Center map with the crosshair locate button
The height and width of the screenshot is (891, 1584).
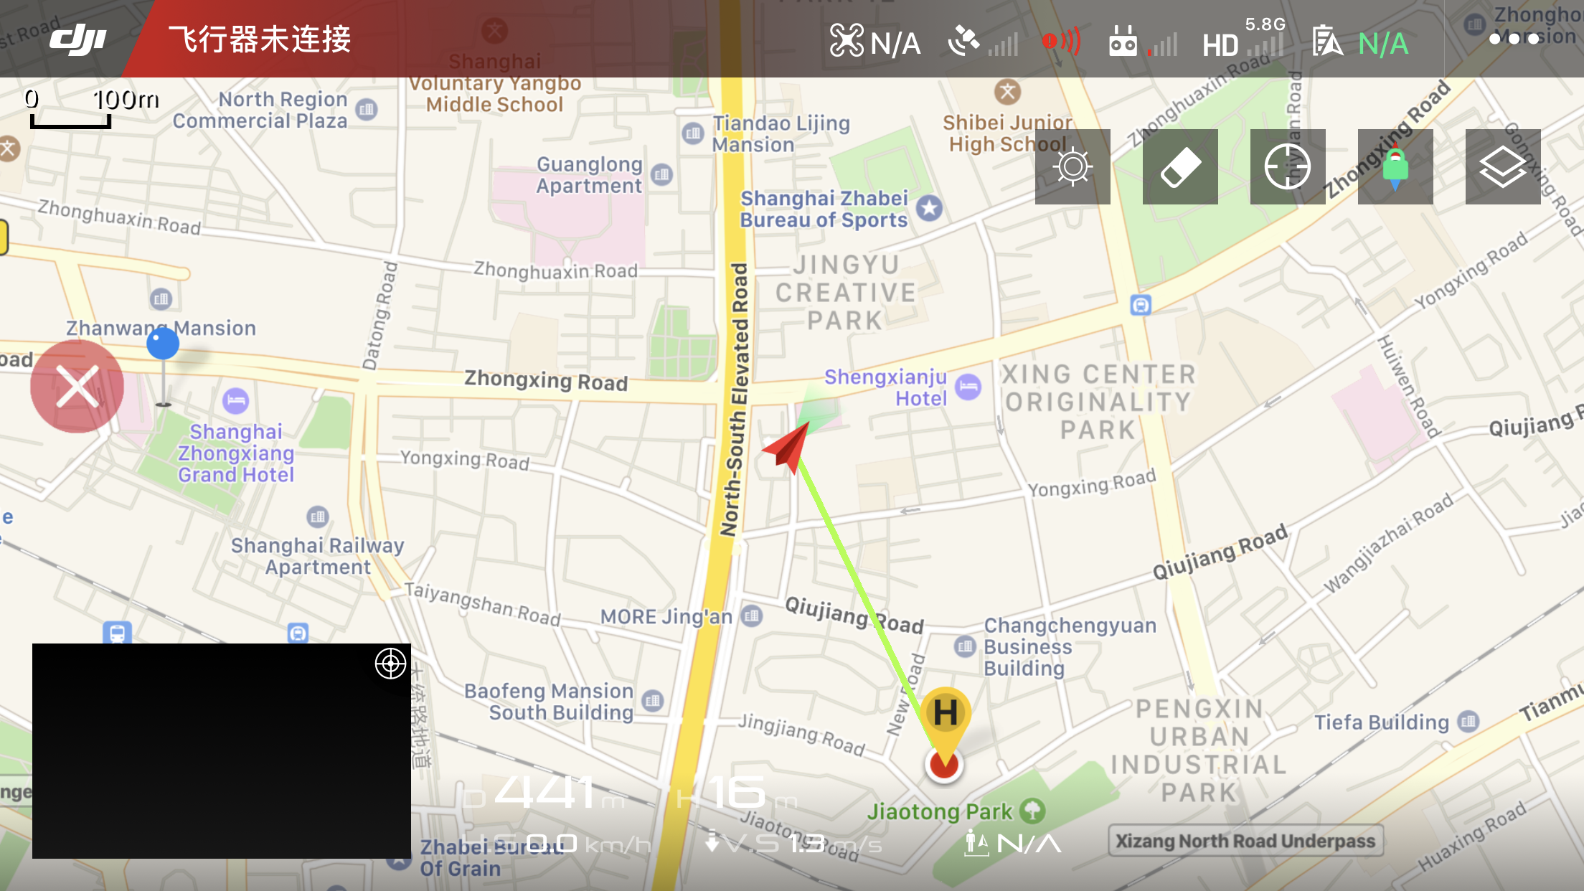click(1287, 167)
